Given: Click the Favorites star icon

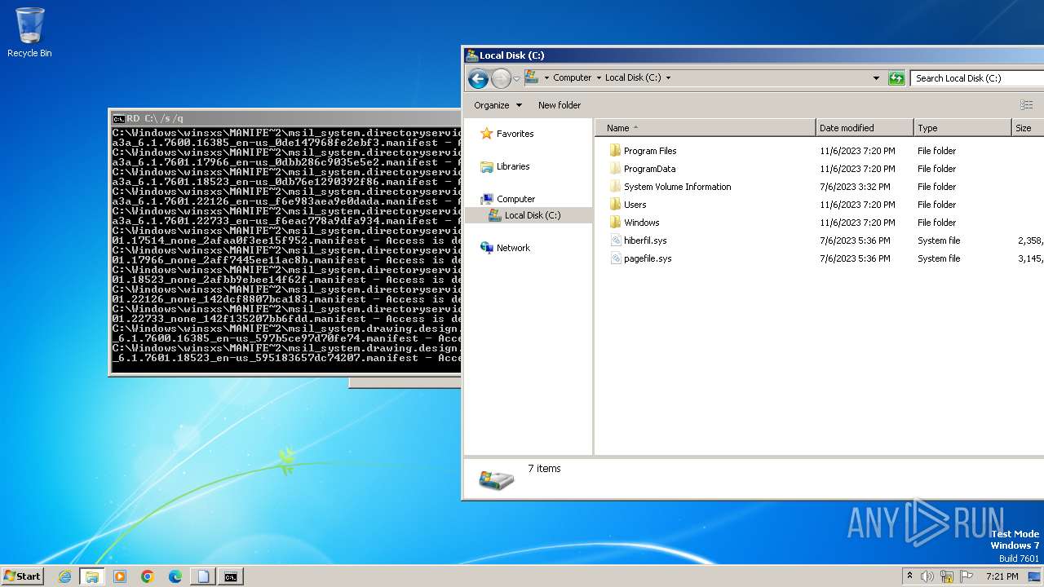Looking at the screenshot, I should click(487, 134).
